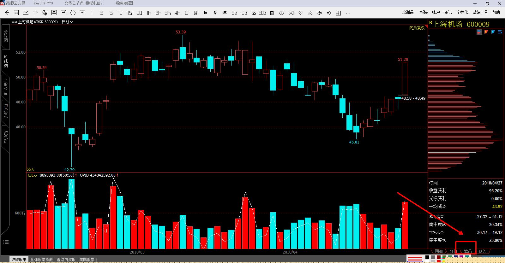Open the 培训课 menu
Screen dimensions: 505x263
(x=408, y=12)
